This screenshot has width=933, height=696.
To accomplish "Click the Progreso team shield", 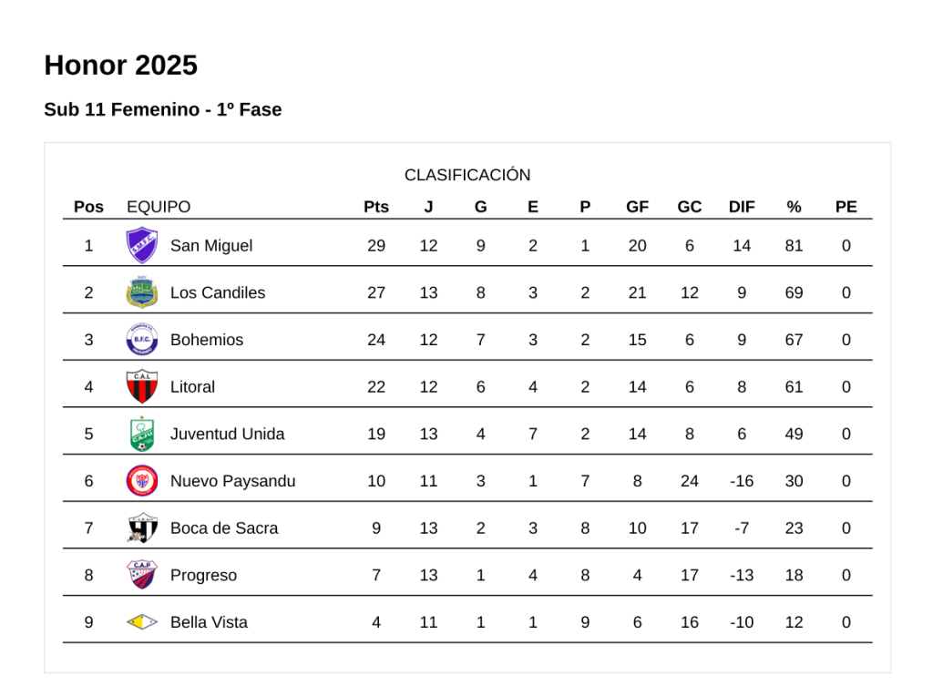I will [141, 575].
